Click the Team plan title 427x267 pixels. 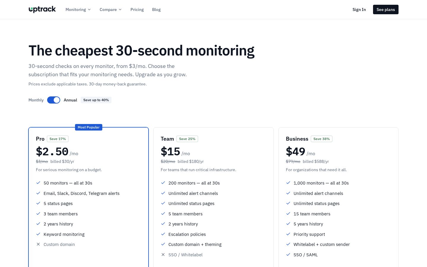167,139
